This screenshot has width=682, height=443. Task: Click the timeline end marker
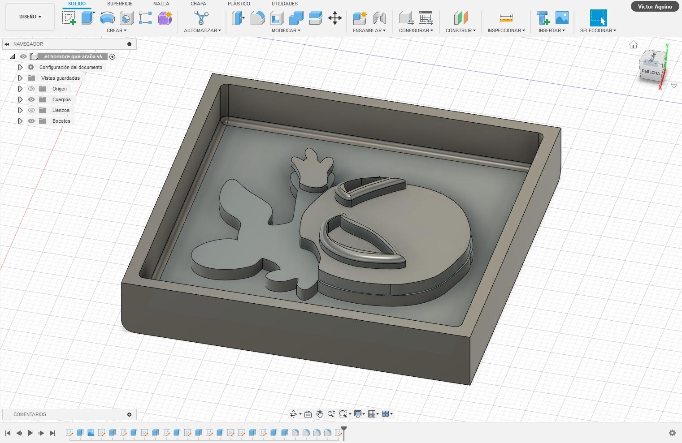(344, 433)
